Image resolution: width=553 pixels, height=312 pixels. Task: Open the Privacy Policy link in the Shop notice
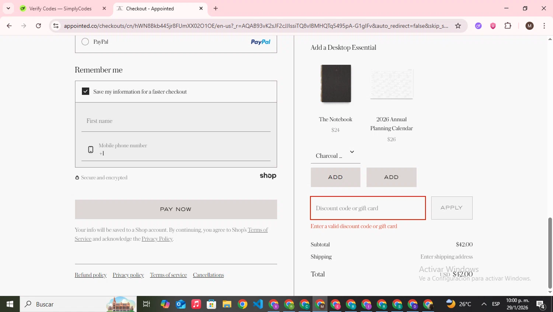[157, 239]
